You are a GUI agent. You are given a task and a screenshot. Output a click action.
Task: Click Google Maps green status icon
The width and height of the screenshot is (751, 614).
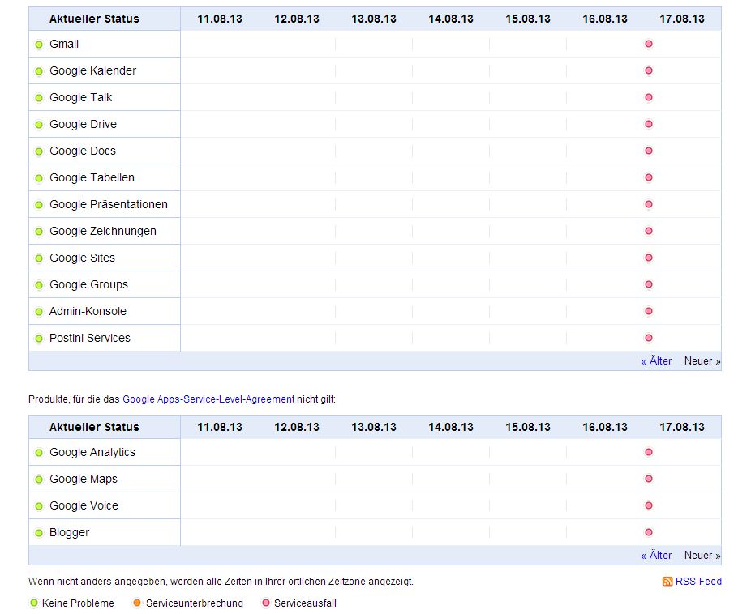pos(39,480)
